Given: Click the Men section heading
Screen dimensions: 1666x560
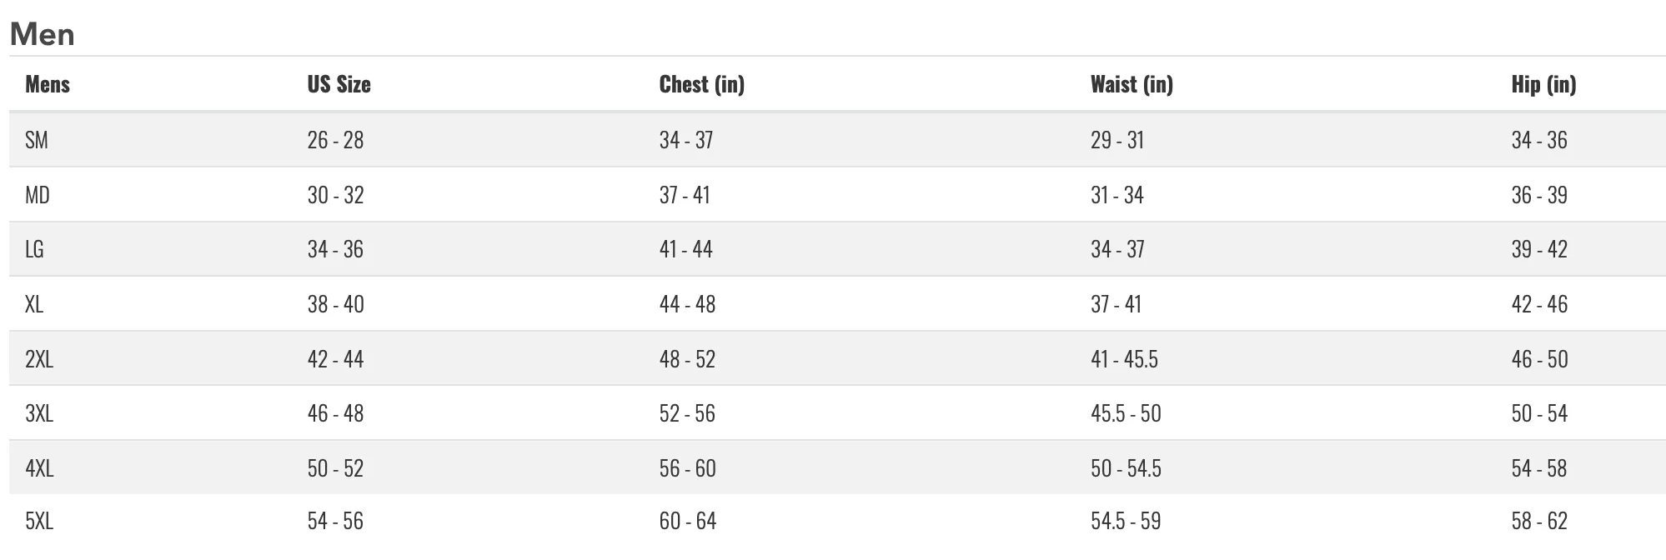Looking at the screenshot, I should point(43,34).
